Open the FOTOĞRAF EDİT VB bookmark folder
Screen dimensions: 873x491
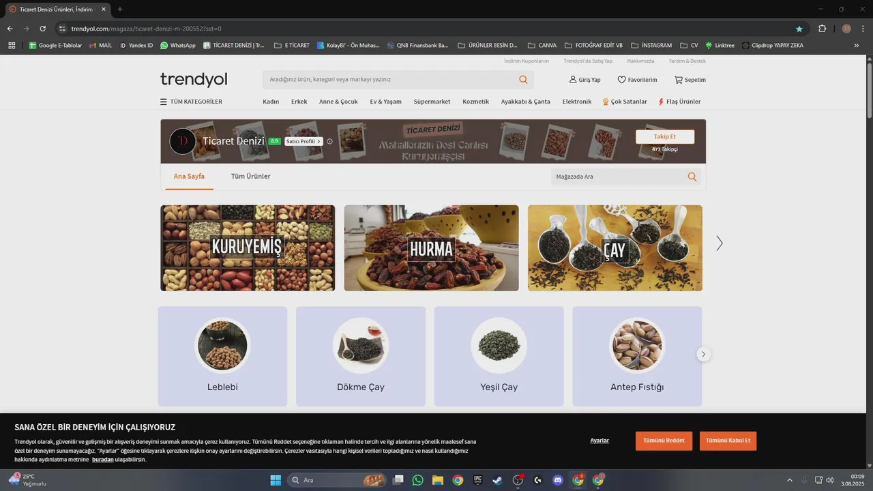[x=593, y=45]
